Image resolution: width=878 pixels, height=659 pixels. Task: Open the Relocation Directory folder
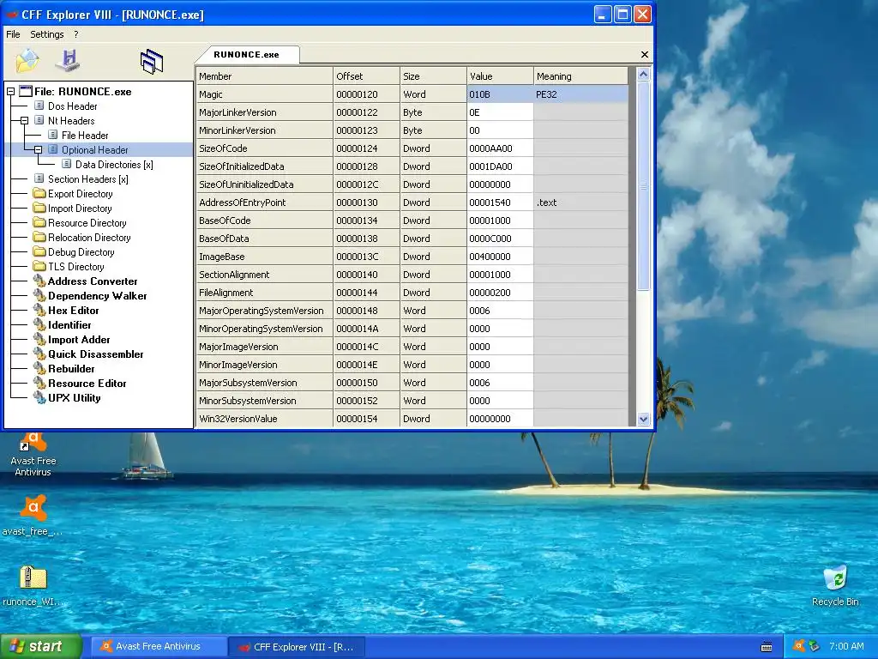pos(89,237)
